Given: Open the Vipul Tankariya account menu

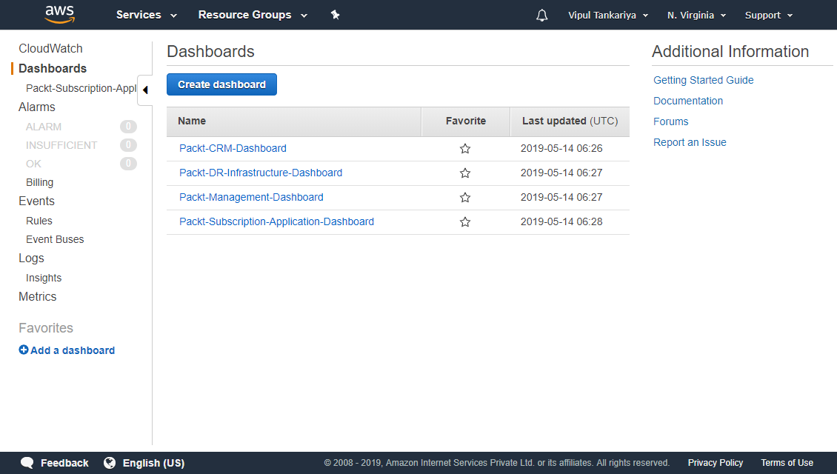Looking at the screenshot, I should coord(608,15).
